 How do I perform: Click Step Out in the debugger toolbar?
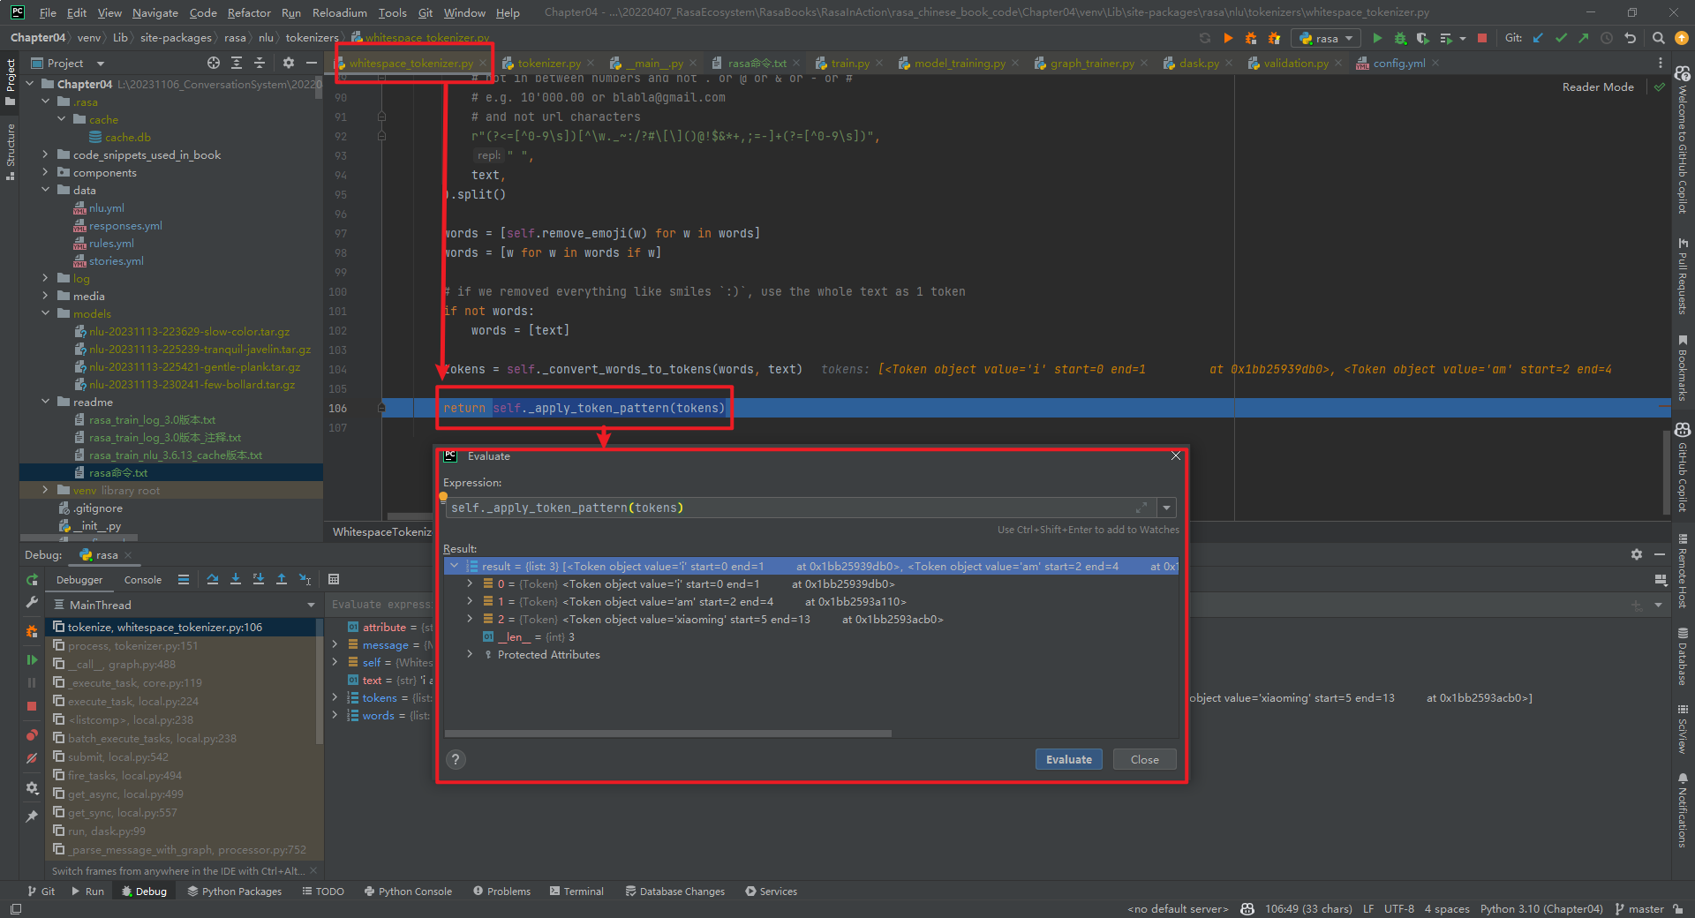coord(282,579)
